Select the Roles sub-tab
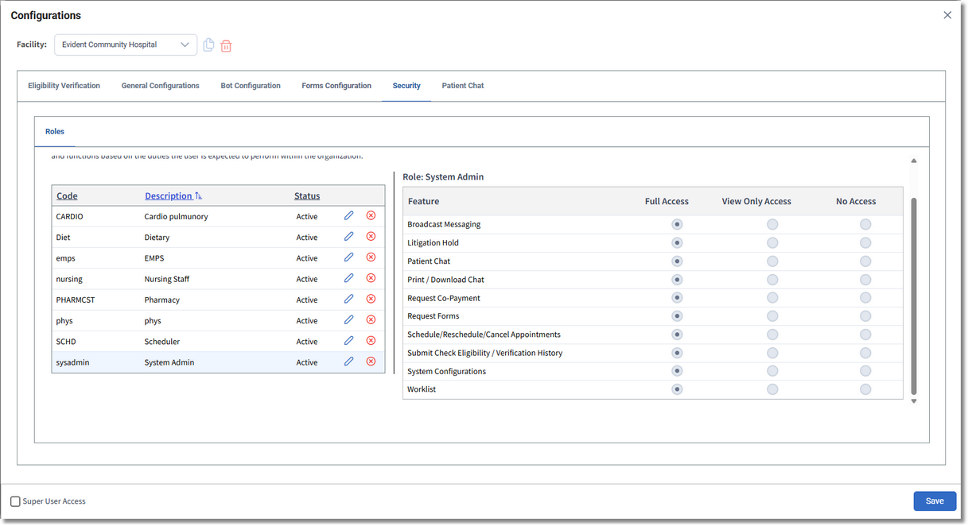Image resolution: width=968 pixels, height=526 pixels. point(55,132)
